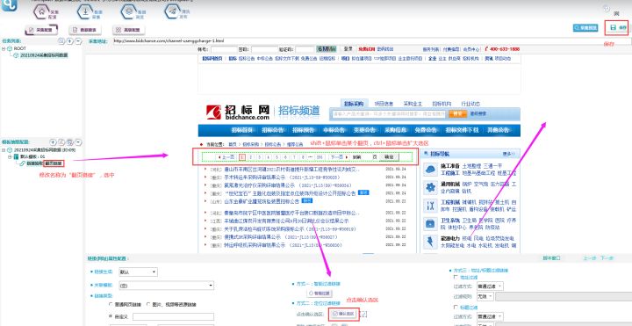
Task: Click the website keyword search field
Action: tap(388, 113)
